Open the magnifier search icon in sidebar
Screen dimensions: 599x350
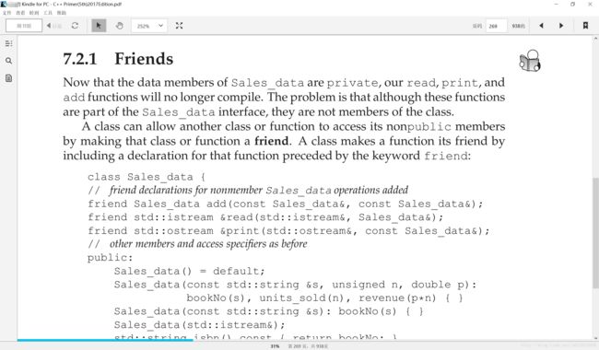click(8, 61)
